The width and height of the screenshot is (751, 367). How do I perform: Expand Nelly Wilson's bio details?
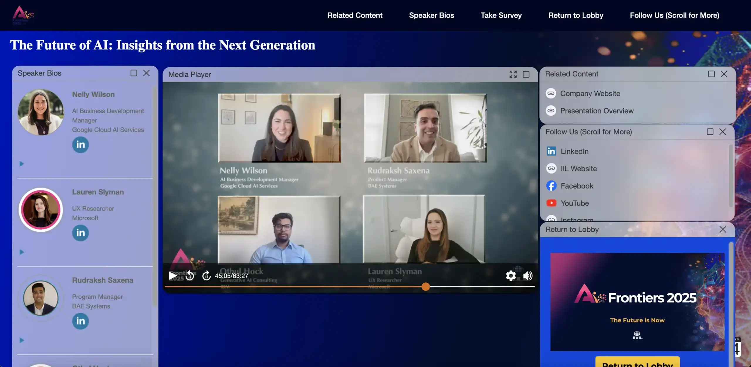coord(21,164)
